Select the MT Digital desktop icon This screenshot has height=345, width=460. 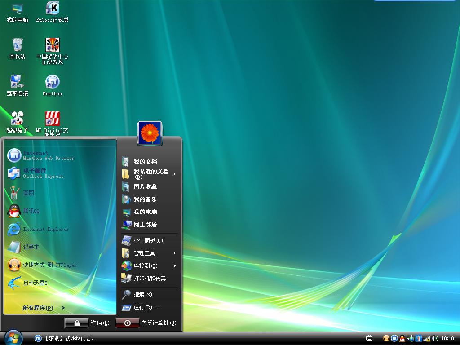(52, 123)
